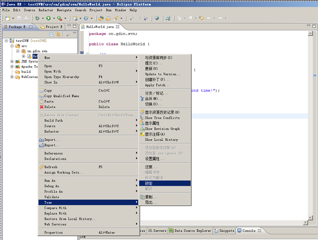
Task: Click the editor vertical scrollbar down arrow
Action: (x=311, y=217)
